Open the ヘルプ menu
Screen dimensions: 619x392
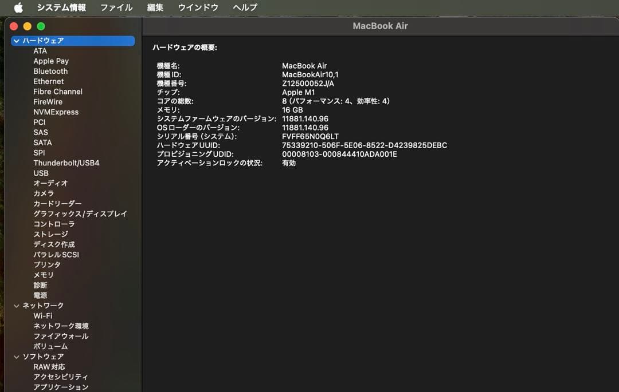[244, 7]
